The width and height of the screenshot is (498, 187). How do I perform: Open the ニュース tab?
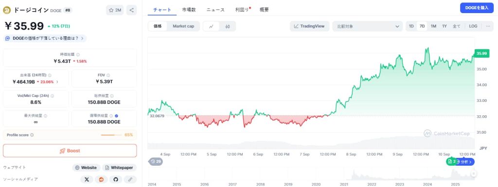coord(215,10)
